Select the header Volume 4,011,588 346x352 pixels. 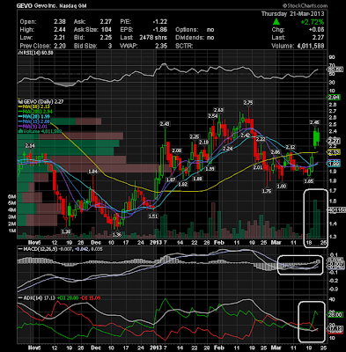click(298, 46)
